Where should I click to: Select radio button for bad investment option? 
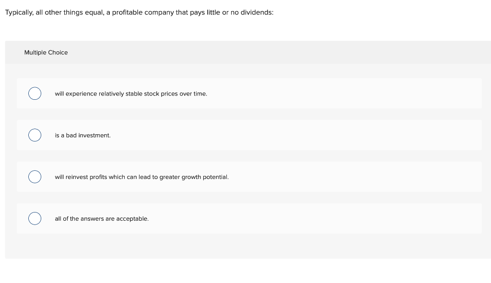[35, 135]
